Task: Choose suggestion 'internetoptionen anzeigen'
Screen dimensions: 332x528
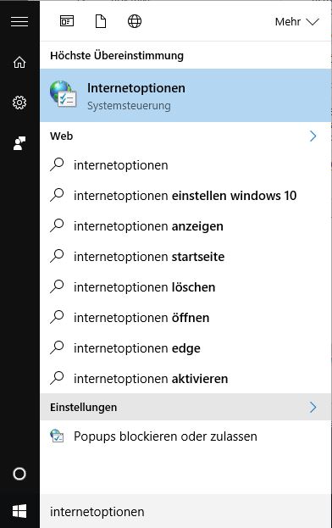Action: pos(185,226)
